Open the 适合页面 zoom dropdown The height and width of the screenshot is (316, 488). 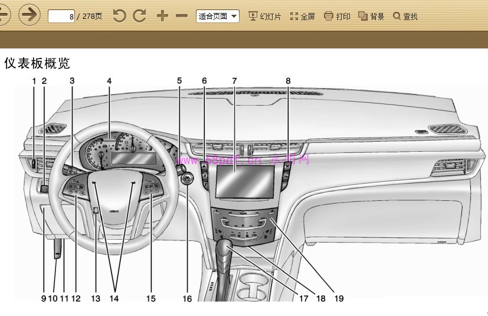(x=217, y=17)
